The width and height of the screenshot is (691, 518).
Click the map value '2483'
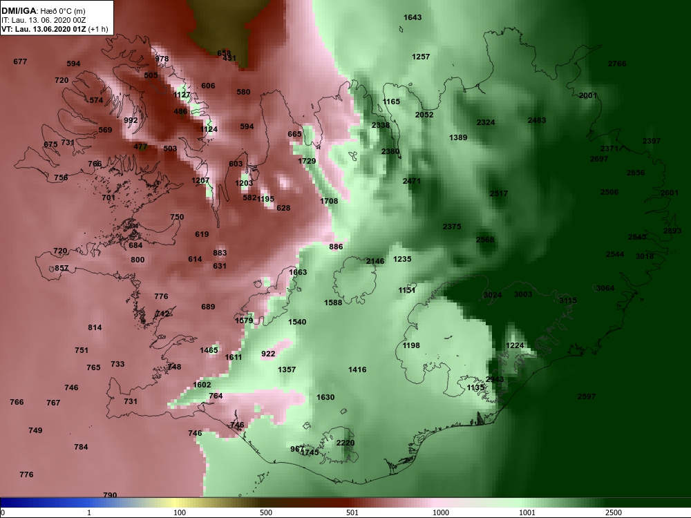(537, 119)
